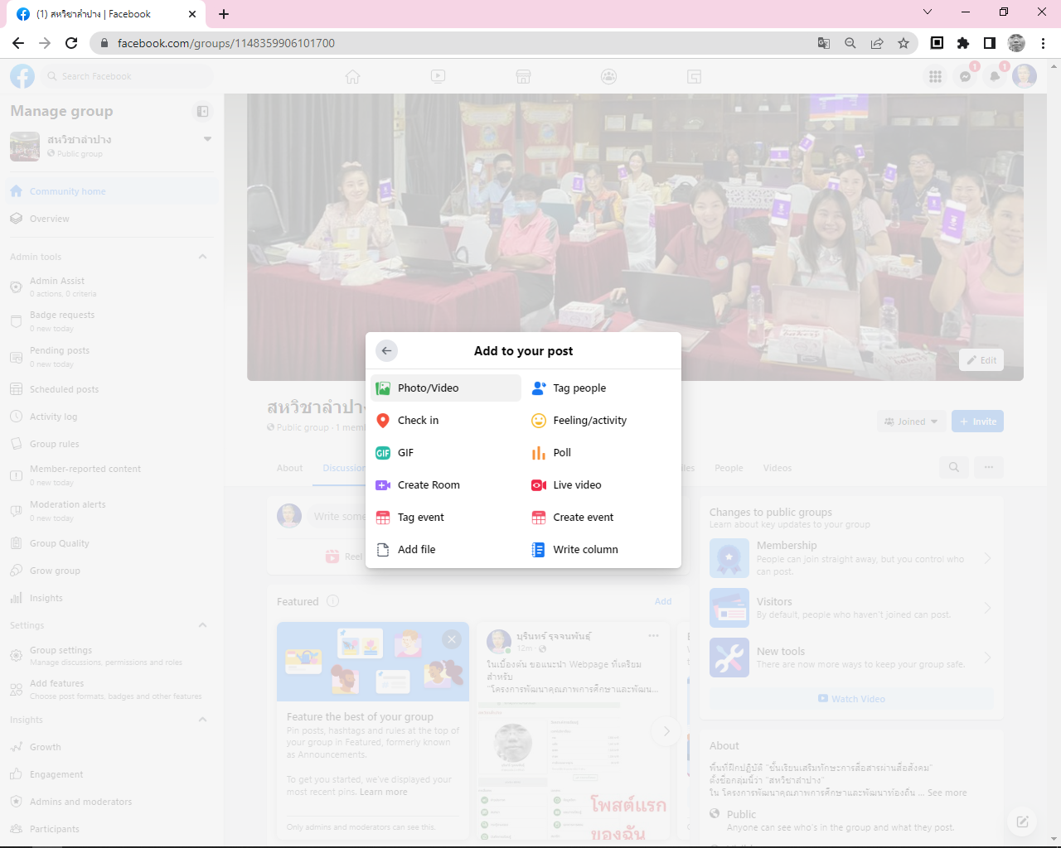Open Admins and moderators
Image resolution: width=1061 pixels, height=848 pixels.
(x=112, y=802)
